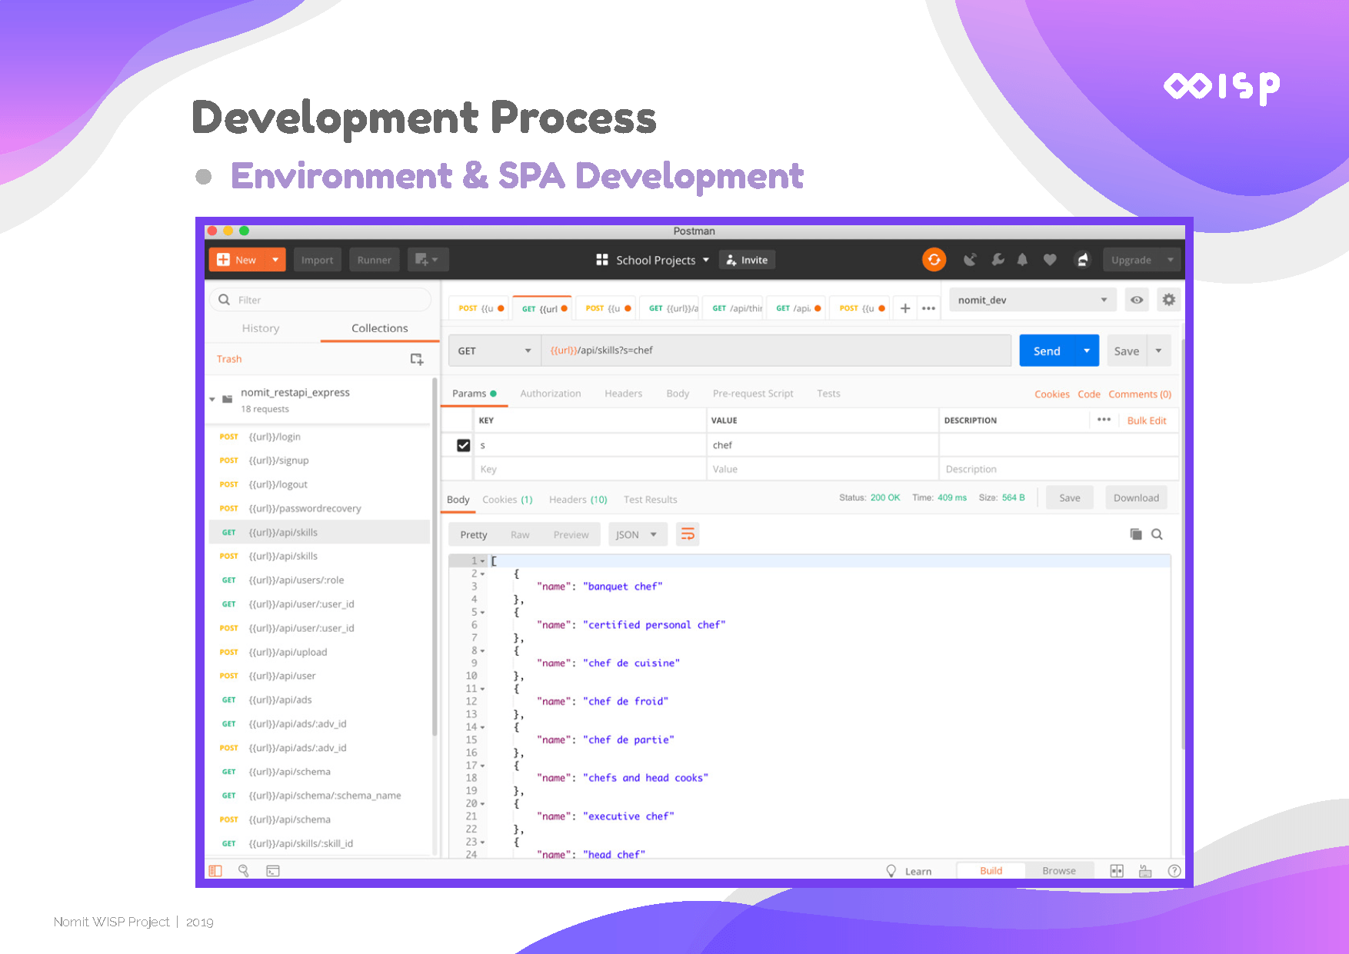
Task: Toggle the wrap lines icon in response
Action: tap(688, 534)
